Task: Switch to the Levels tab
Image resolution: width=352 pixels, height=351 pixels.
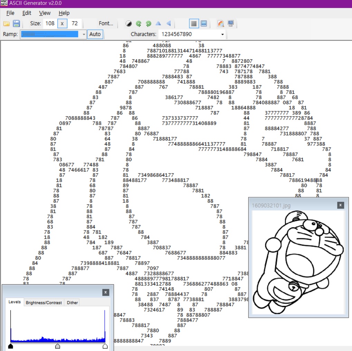Action: [15, 302]
